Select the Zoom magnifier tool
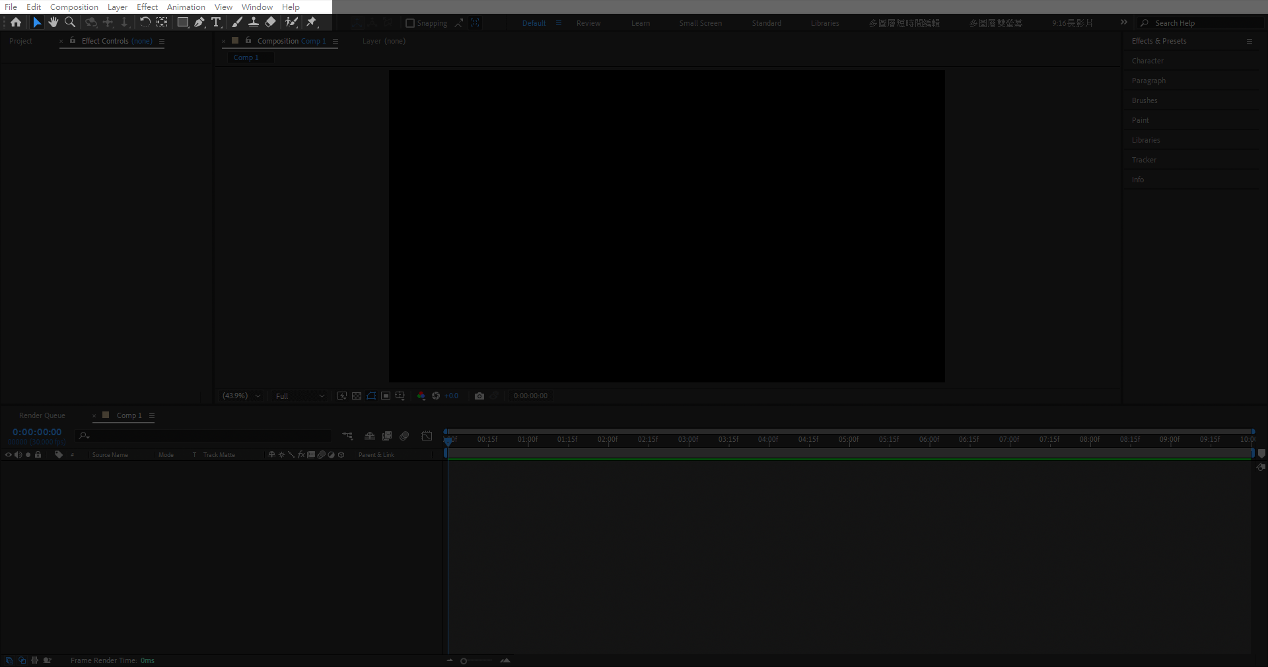The width and height of the screenshot is (1268, 667). [x=70, y=22]
